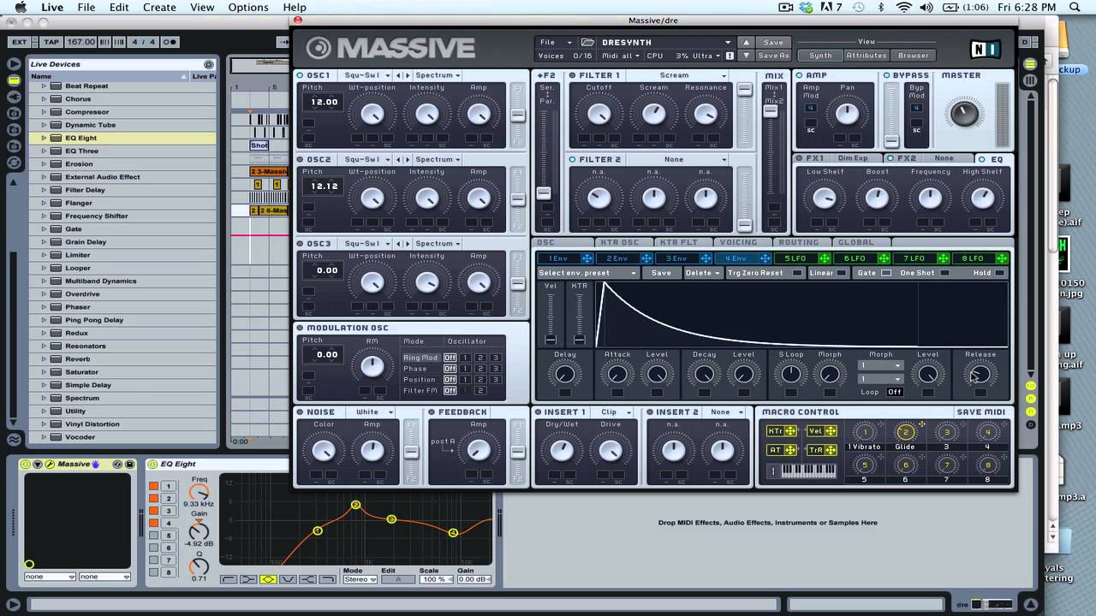Select the 2Env envelope tab
The height and width of the screenshot is (616, 1096).
tap(624, 258)
